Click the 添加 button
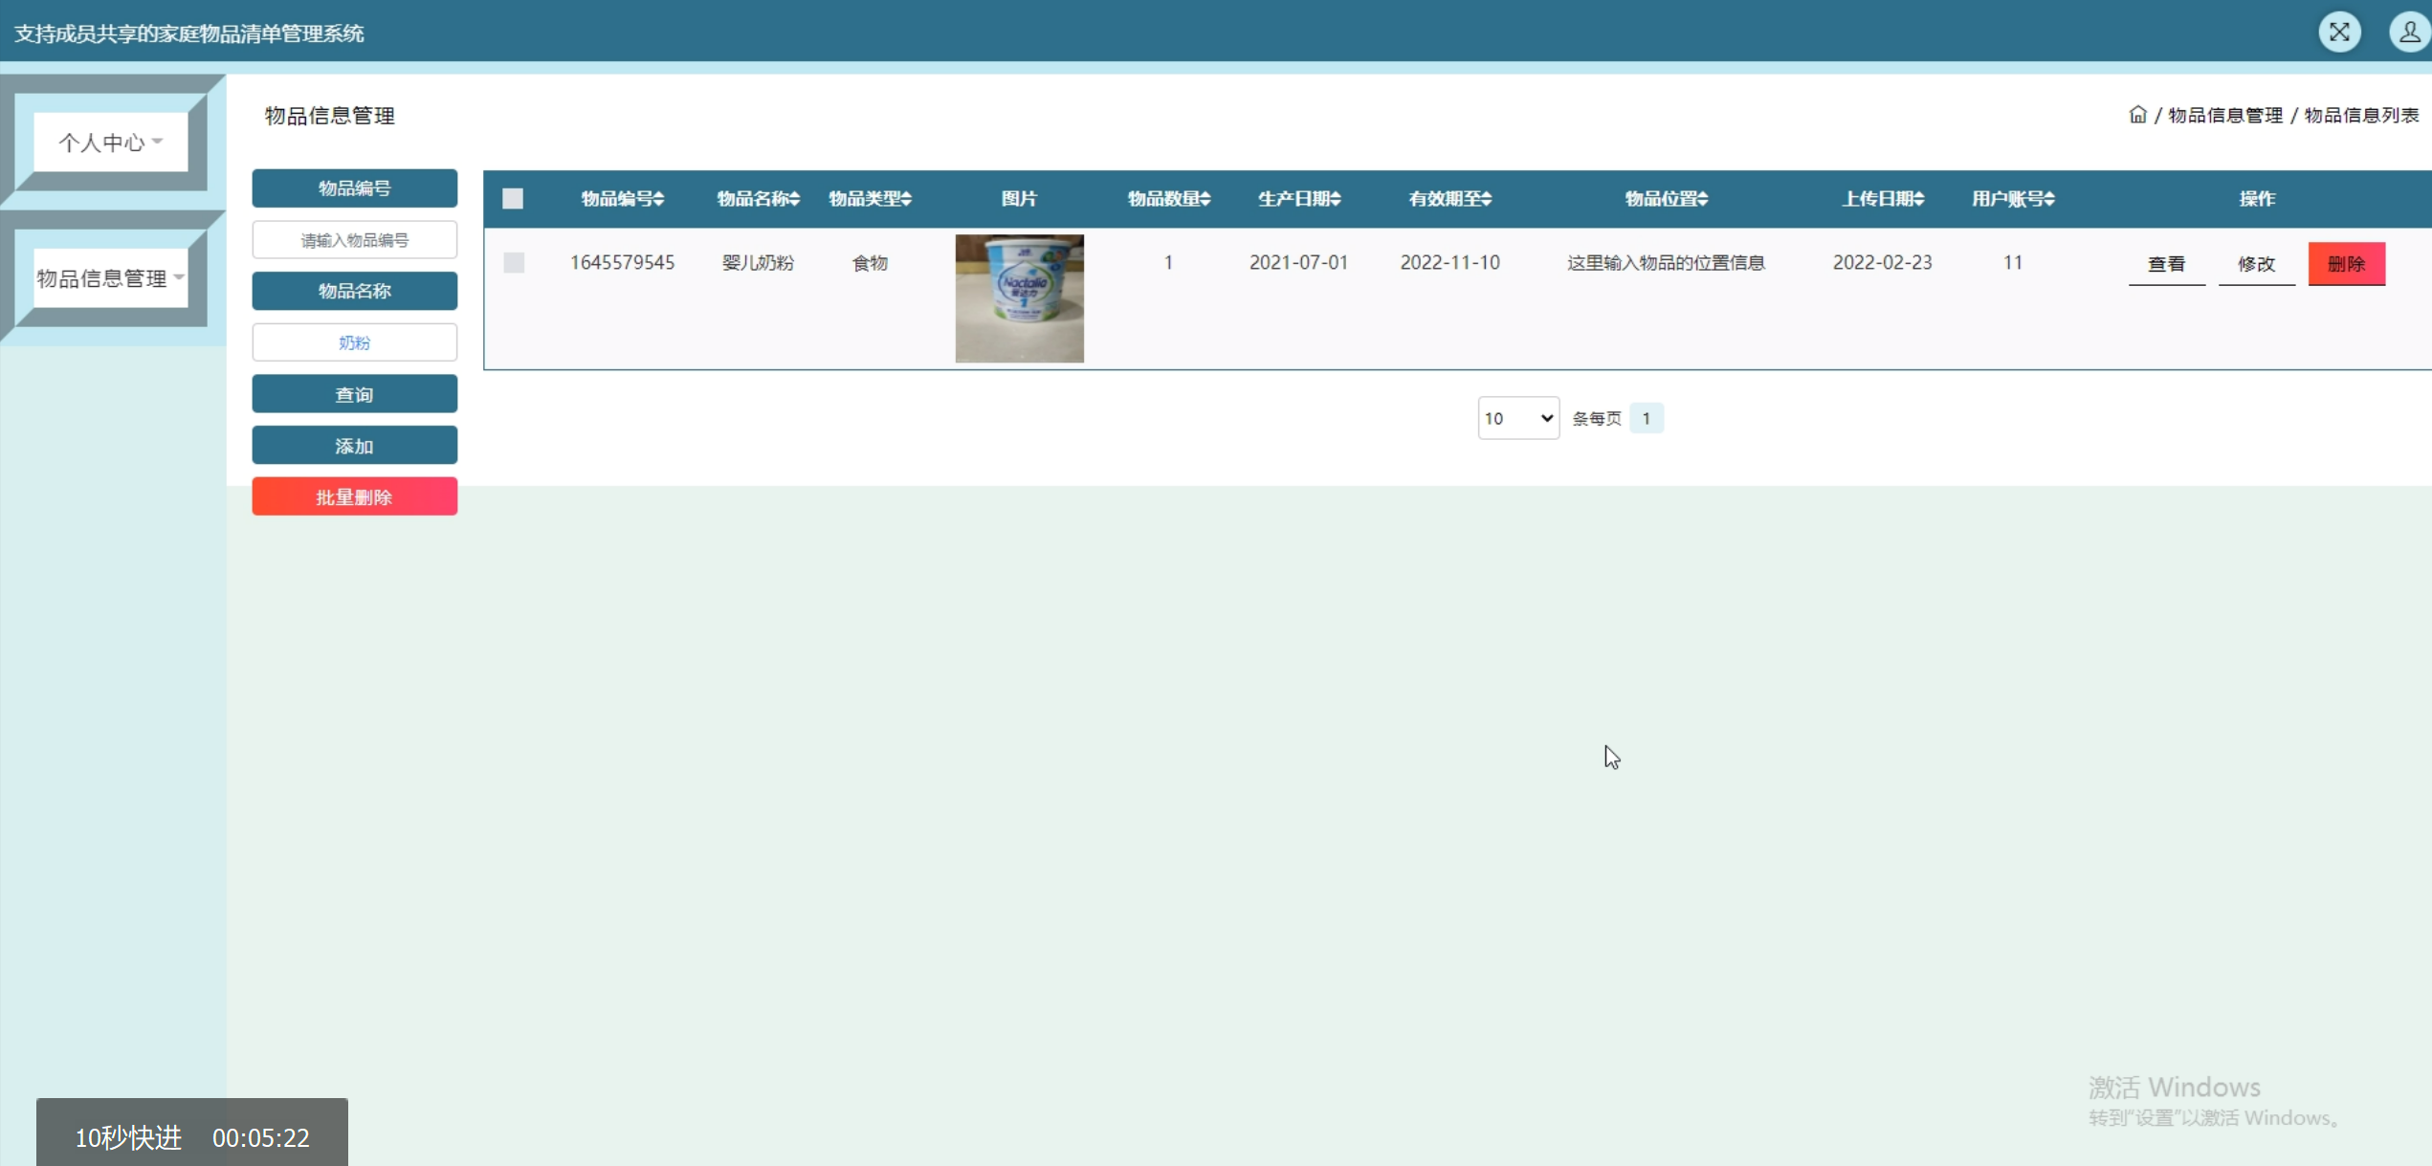 (354, 446)
